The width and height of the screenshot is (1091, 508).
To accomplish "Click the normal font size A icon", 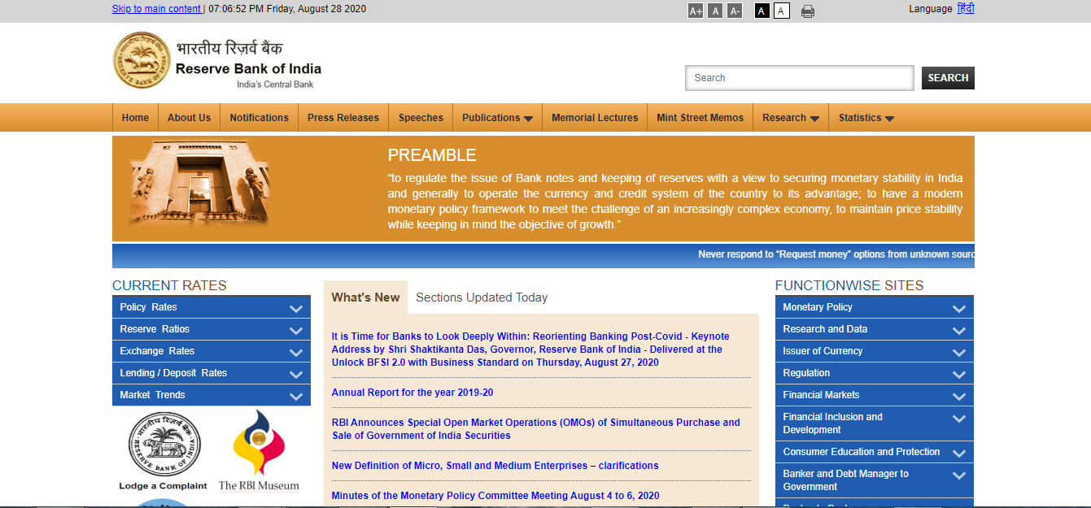I will coord(715,11).
